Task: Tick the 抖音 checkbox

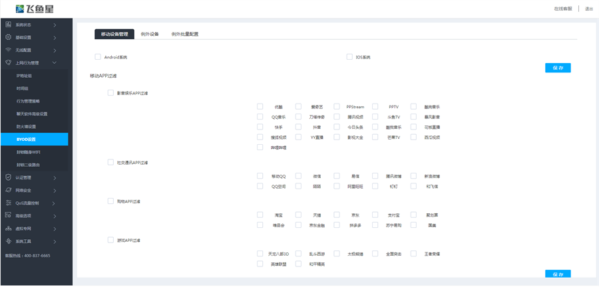Action: coord(298,126)
